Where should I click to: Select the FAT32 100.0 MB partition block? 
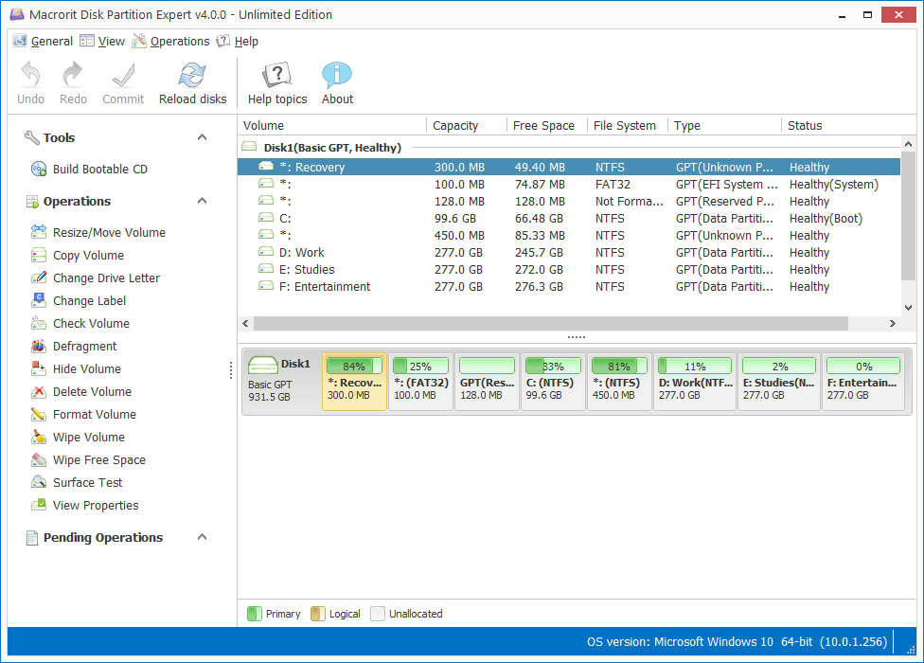point(420,382)
